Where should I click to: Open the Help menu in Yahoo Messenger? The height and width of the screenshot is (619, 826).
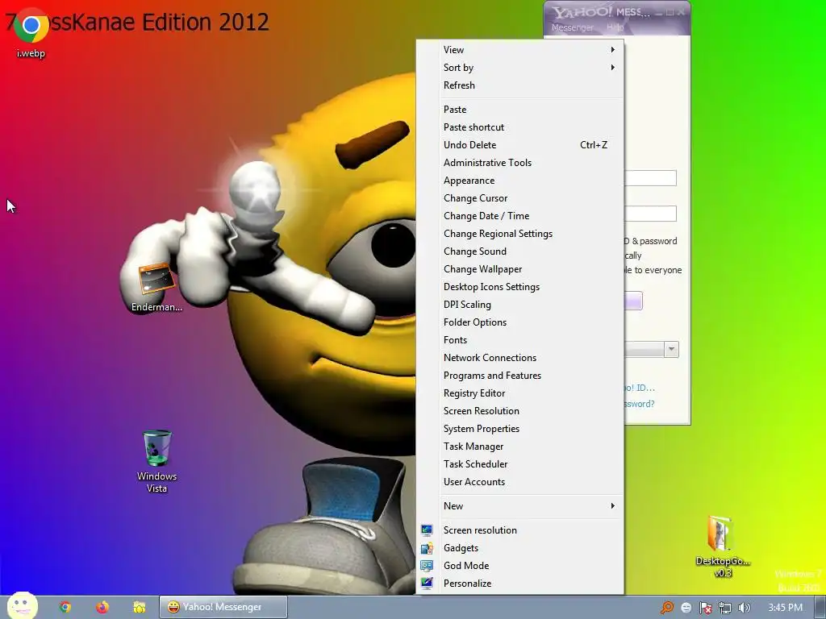615,27
